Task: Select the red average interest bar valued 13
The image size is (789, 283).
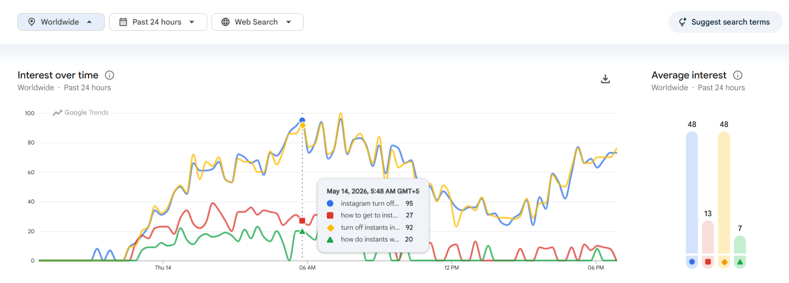Action: point(708,237)
